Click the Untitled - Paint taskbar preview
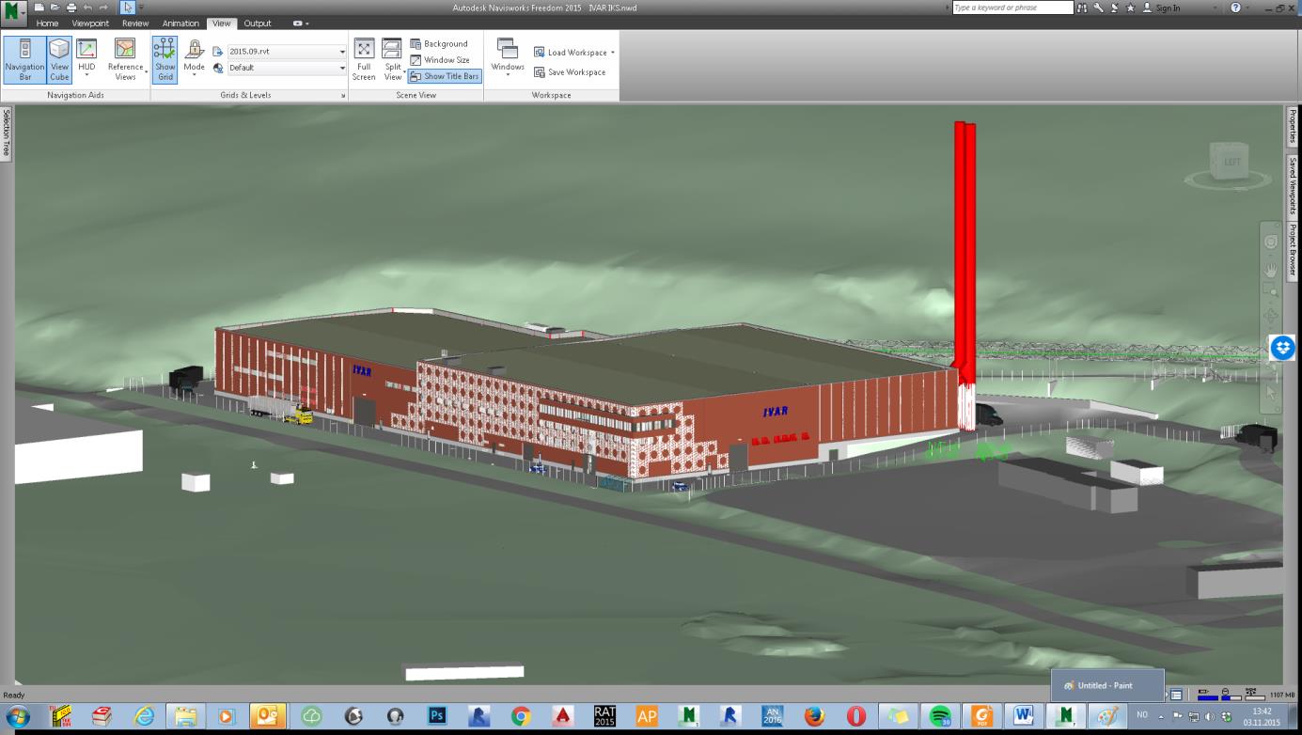The height and width of the screenshot is (735, 1302). [1107, 685]
